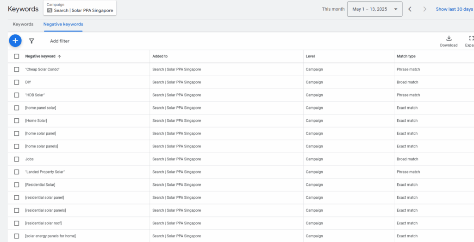Click the blue add negative keyword button
Screen dimensions: 474x242
[x=15, y=41]
